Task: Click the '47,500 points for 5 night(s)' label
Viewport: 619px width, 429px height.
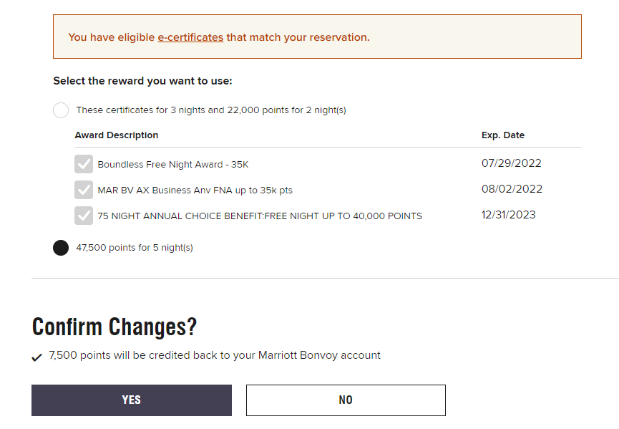Action: click(135, 248)
